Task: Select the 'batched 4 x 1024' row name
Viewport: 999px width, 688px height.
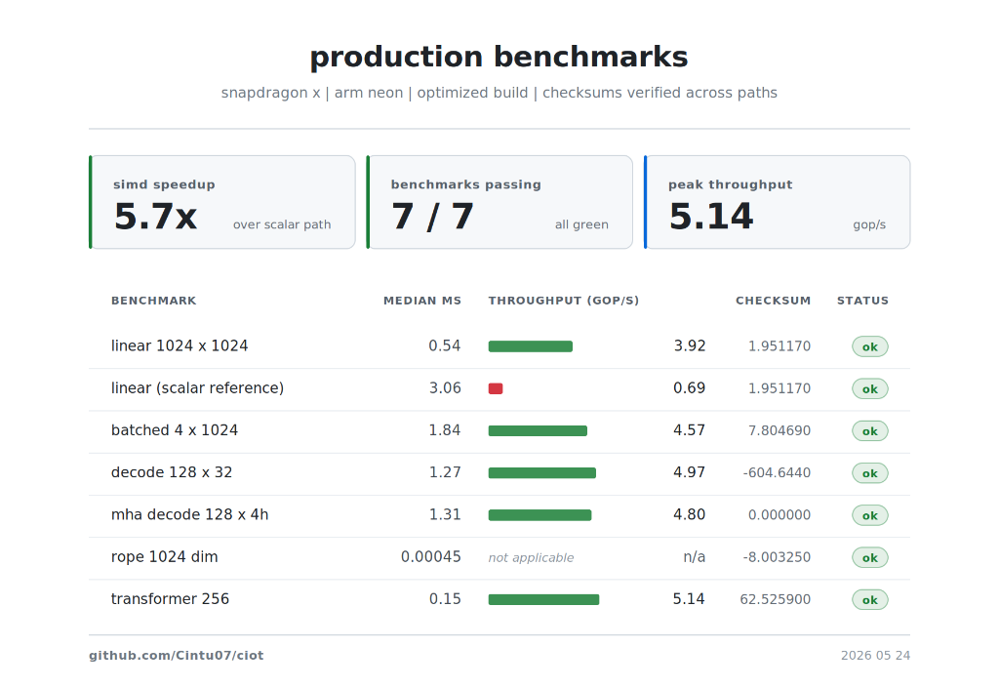Action: [175, 430]
